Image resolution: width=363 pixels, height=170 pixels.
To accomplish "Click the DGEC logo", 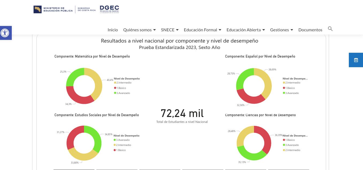I will [109, 9].
